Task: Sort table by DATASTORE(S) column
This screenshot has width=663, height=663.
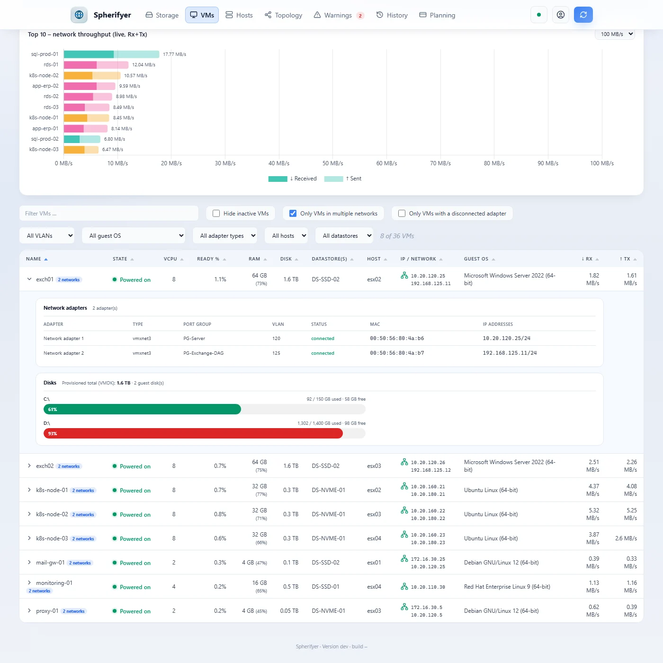Action: tap(332, 259)
